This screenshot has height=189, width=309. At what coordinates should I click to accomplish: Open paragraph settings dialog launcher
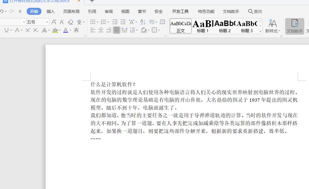(165, 36)
